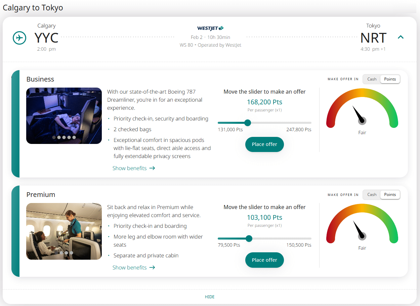This screenshot has width=420, height=306.
Task: Click the Separate and private cabin bullet
Action: (x=146, y=255)
